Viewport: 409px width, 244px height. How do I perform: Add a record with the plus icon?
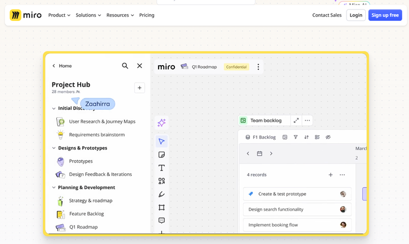point(331,175)
